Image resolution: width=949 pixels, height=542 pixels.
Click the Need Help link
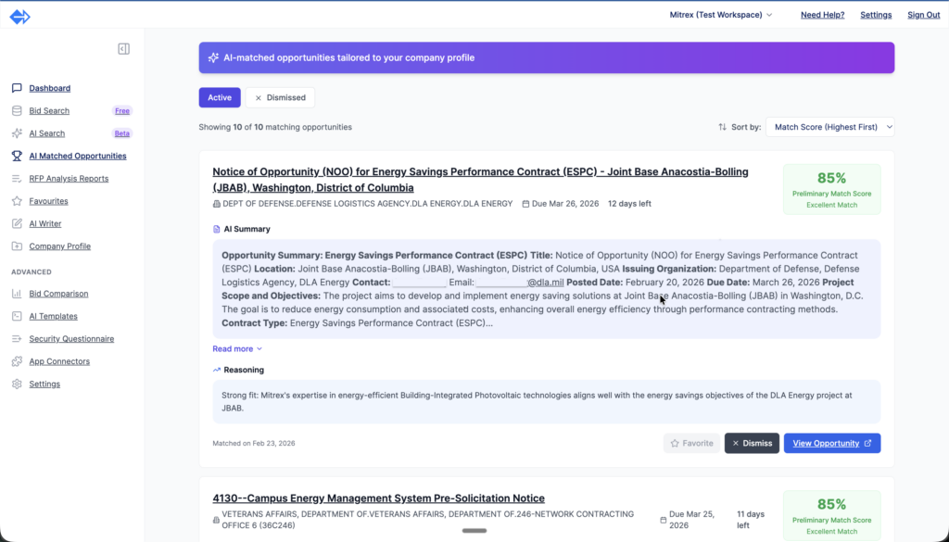822,15
